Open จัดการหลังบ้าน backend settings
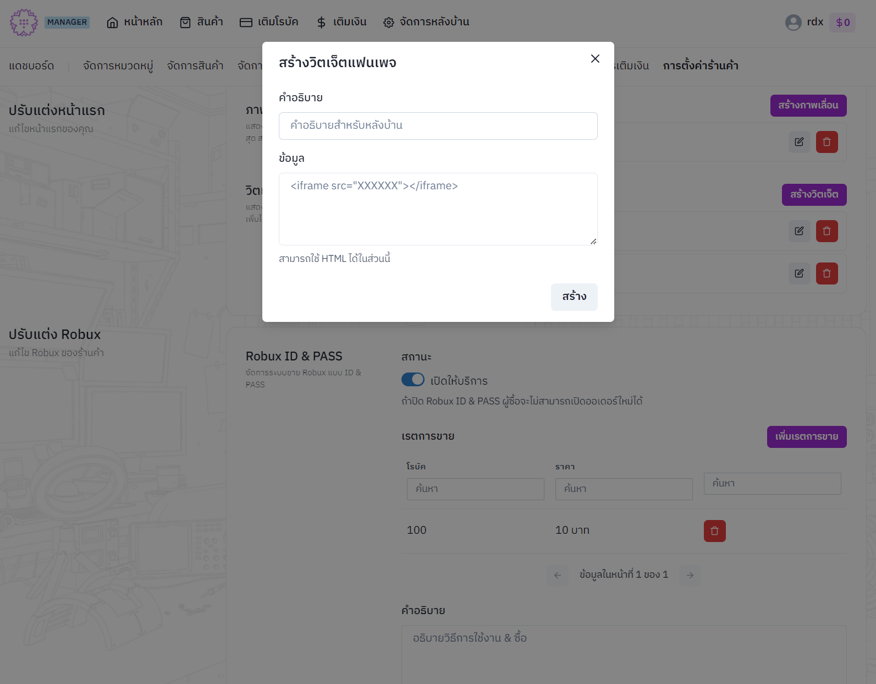876x684 pixels. point(426,22)
